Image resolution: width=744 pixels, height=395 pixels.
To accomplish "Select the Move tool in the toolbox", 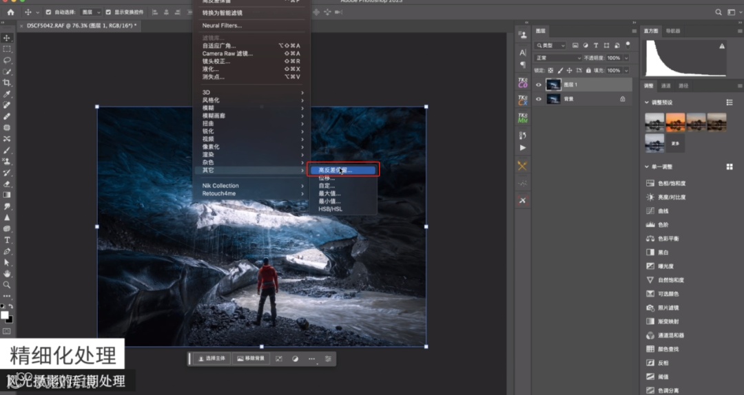I will coord(7,38).
